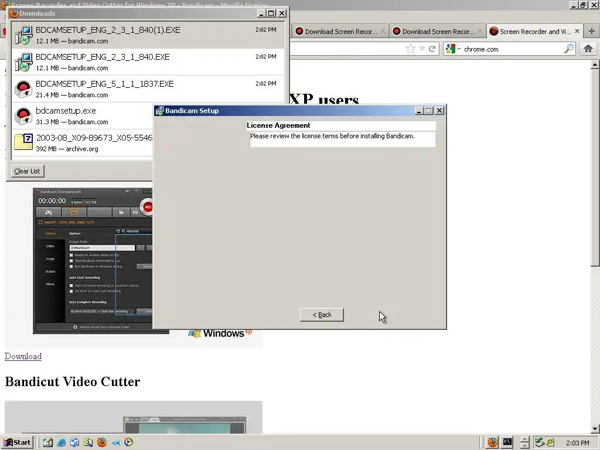Click the taskbar up/down stepper arrows

(524, 442)
